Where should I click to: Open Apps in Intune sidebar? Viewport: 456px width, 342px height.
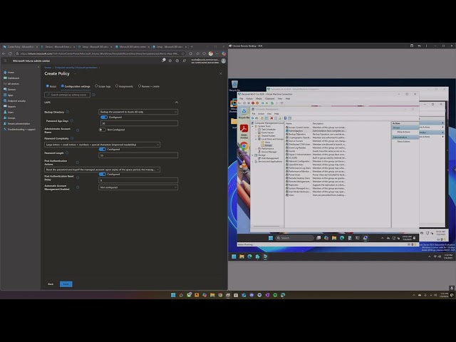coord(9,95)
